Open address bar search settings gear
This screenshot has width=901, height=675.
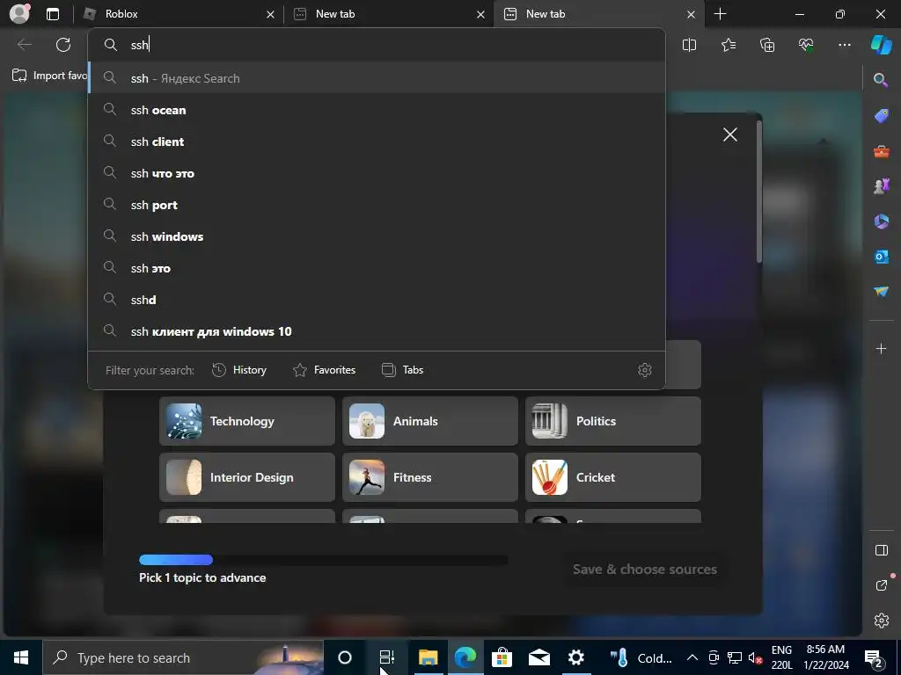[645, 370]
